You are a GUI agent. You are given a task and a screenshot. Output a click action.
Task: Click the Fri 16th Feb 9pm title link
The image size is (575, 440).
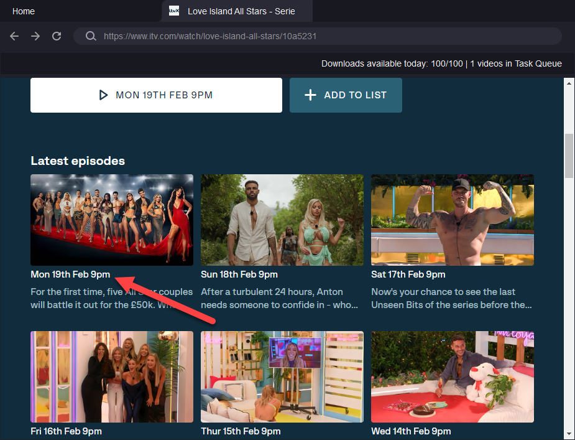[x=67, y=431]
